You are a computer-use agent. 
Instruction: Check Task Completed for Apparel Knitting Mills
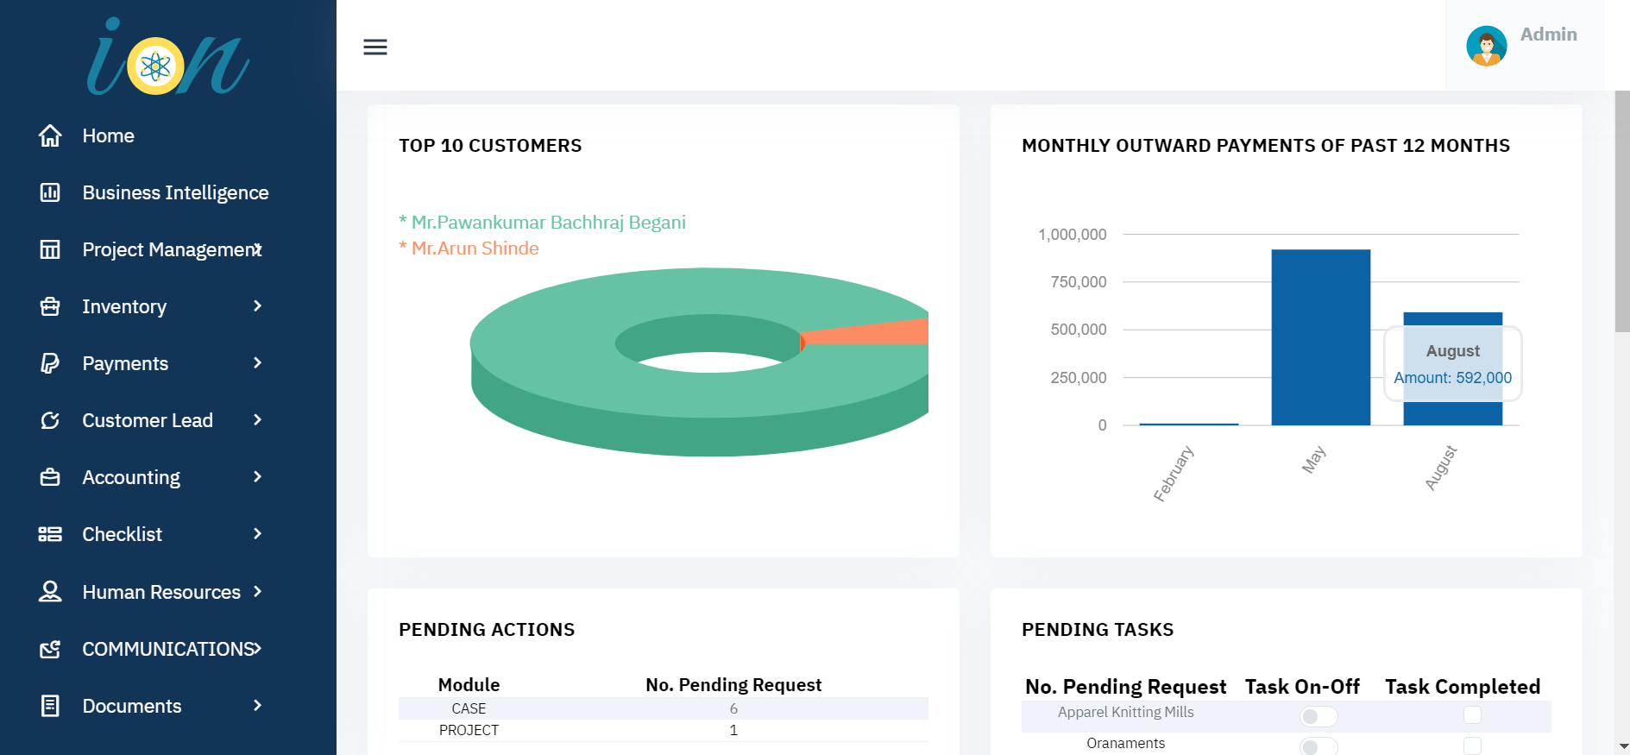tap(1472, 714)
